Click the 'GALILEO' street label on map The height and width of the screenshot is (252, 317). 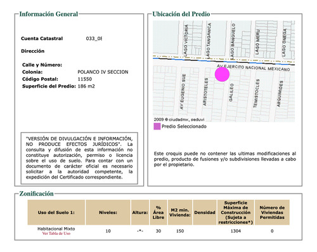231,92
